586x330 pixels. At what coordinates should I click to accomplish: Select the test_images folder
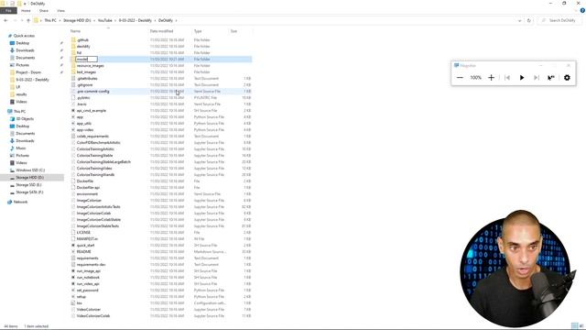point(86,71)
